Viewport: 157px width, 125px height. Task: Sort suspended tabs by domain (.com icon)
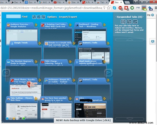click(135, 22)
